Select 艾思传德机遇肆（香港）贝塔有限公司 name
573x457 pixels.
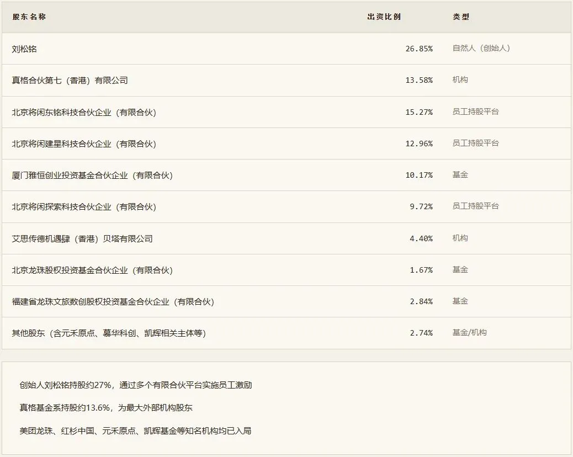click(x=82, y=238)
